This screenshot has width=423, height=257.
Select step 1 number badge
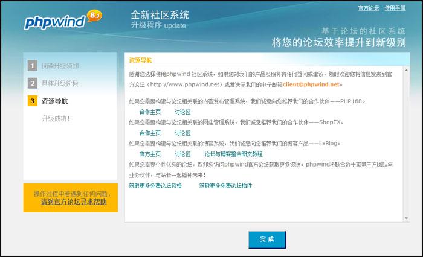33,66
